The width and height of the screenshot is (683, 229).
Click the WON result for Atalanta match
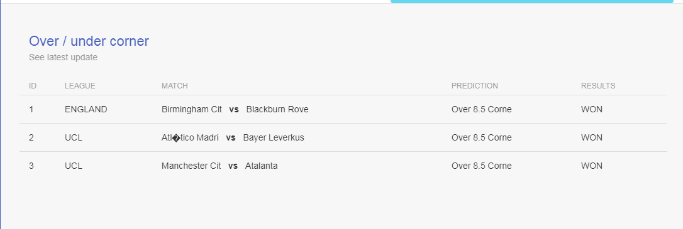pyautogui.click(x=592, y=166)
